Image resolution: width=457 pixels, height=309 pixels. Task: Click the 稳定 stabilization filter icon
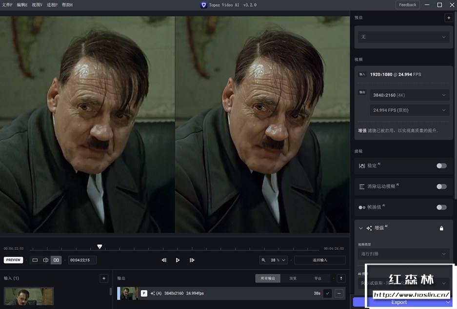point(362,166)
